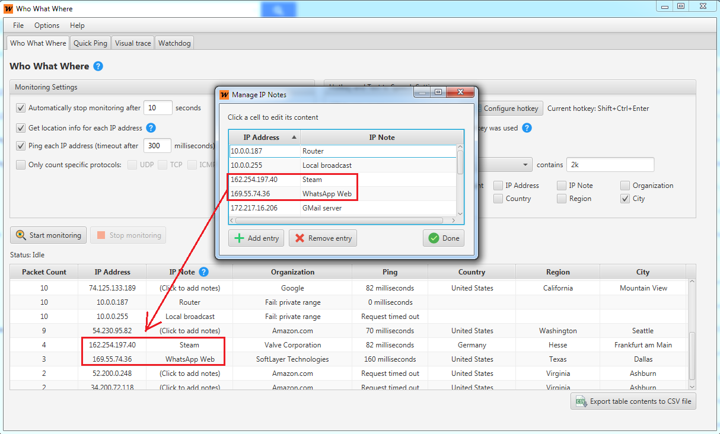Click the IP Note header in the dialog
This screenshot has width=720, height=434.
tap(382, 138)
